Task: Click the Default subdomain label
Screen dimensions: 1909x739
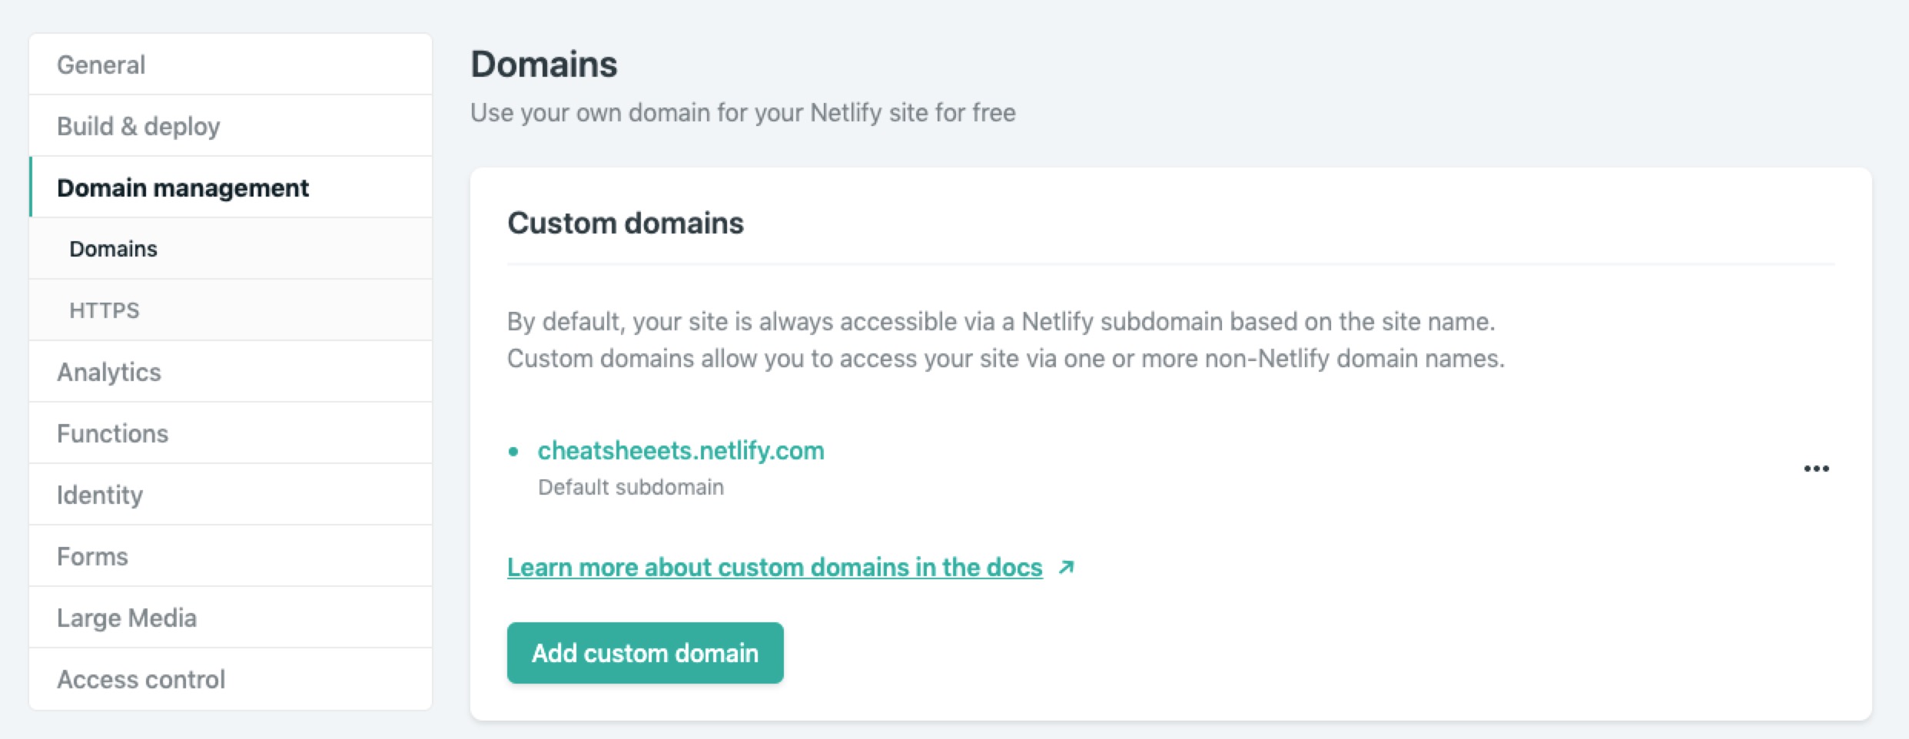Action: [631, 488]
